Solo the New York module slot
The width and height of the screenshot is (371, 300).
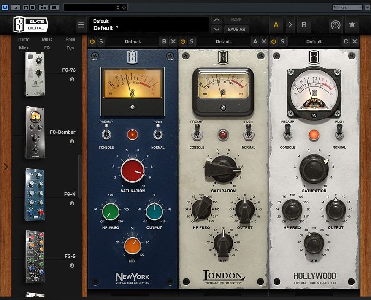(101, 41)
